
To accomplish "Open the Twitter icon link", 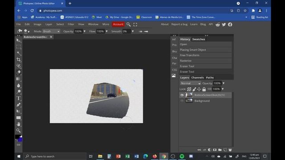I will 224,24.
